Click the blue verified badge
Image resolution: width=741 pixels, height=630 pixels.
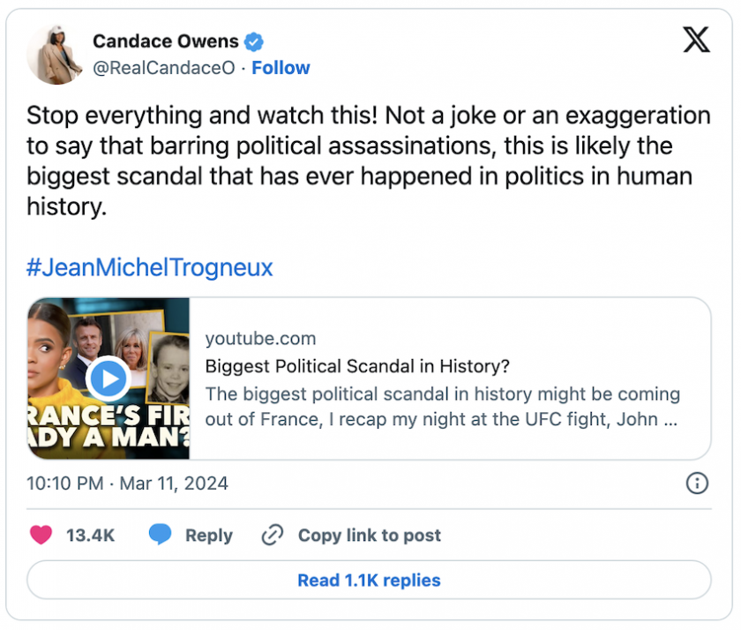pos(254,41)
